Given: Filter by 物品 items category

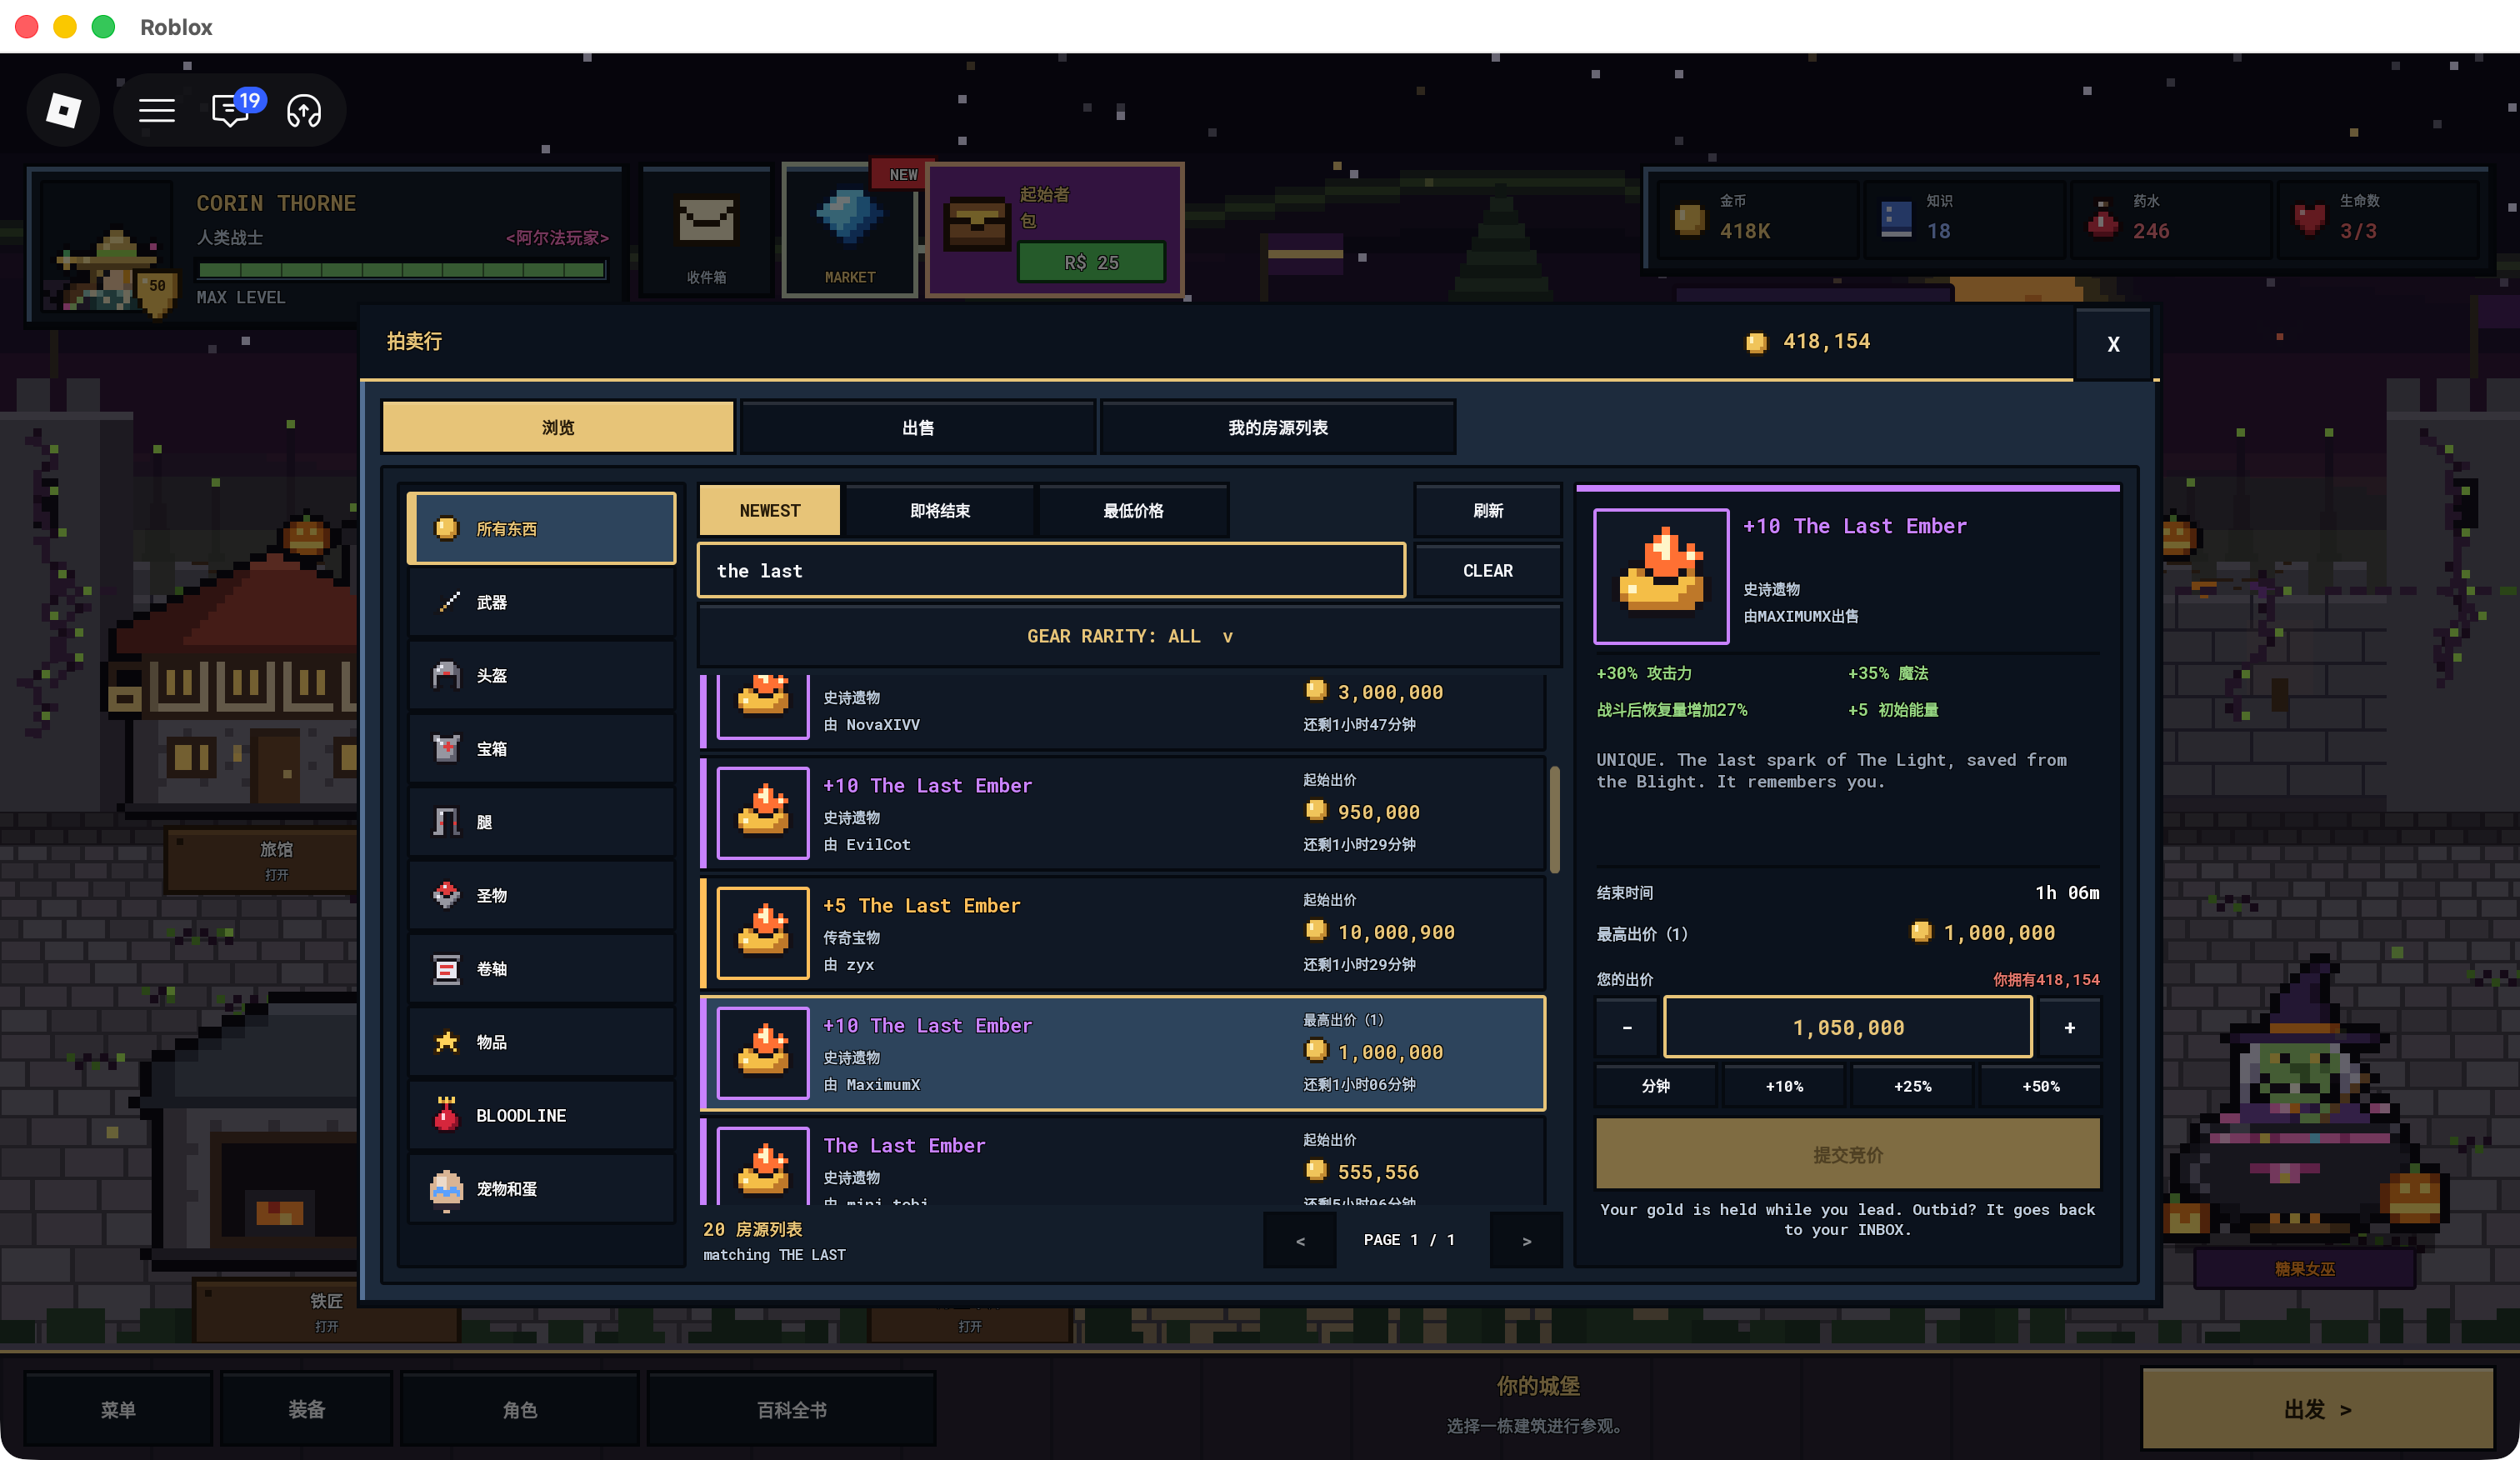Looking at the screenshot, I should point(541,1042).
